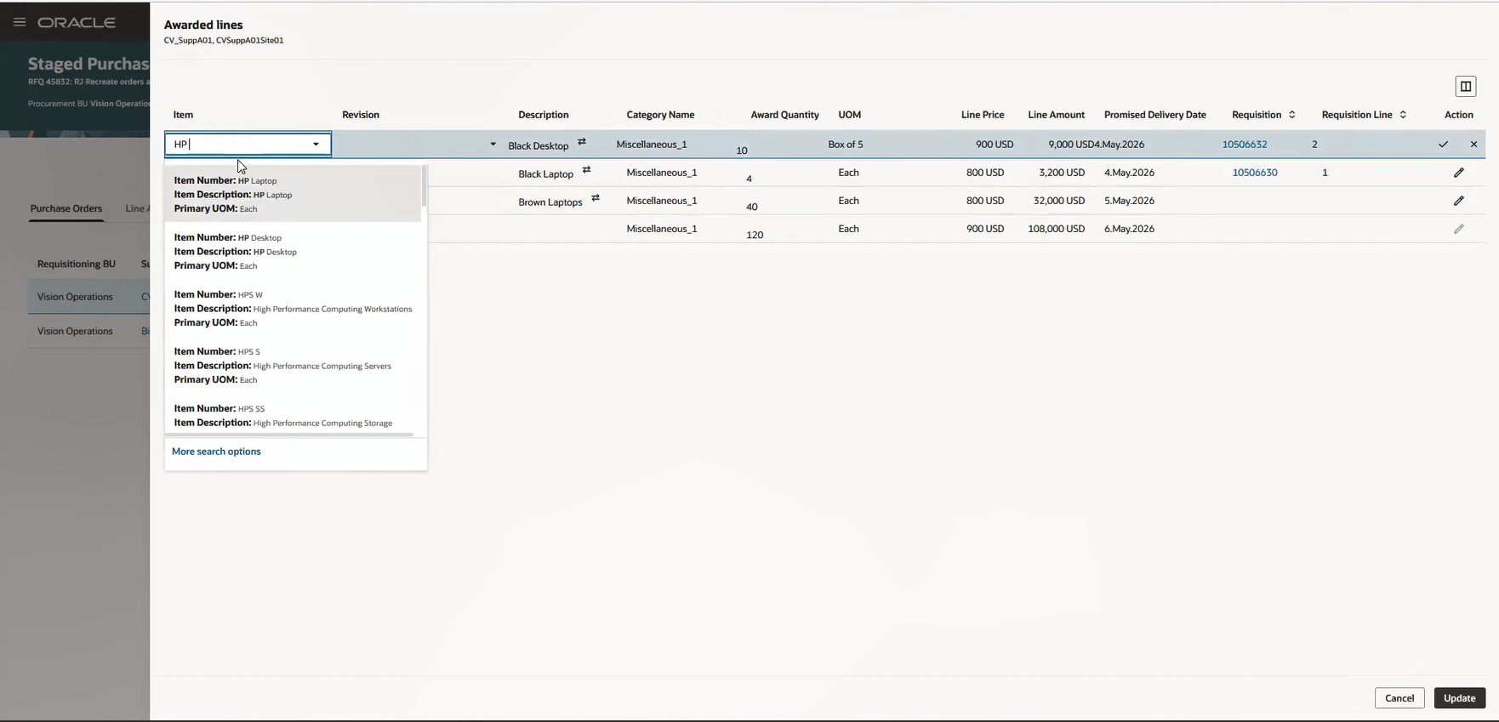The height and width of the screenshot is (722, 1499).
Task: Click swap icon next to Black Laptop
Action: (586, 170)
